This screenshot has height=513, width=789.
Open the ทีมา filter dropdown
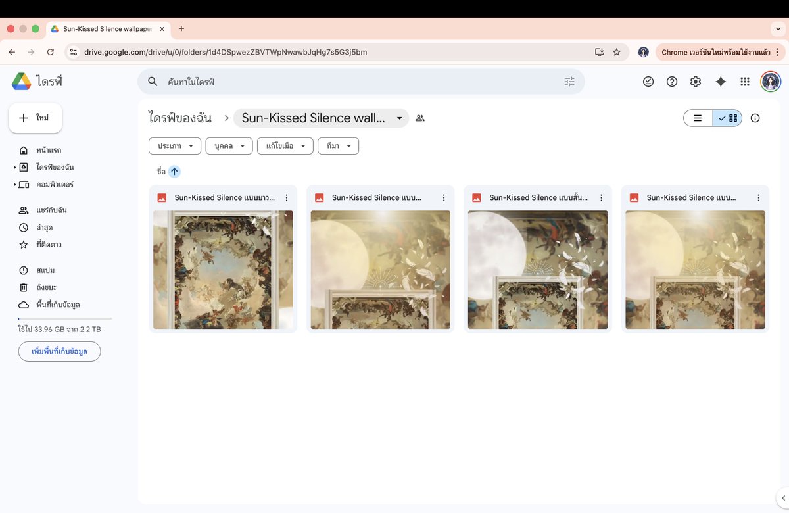click(x=338, y=146)
